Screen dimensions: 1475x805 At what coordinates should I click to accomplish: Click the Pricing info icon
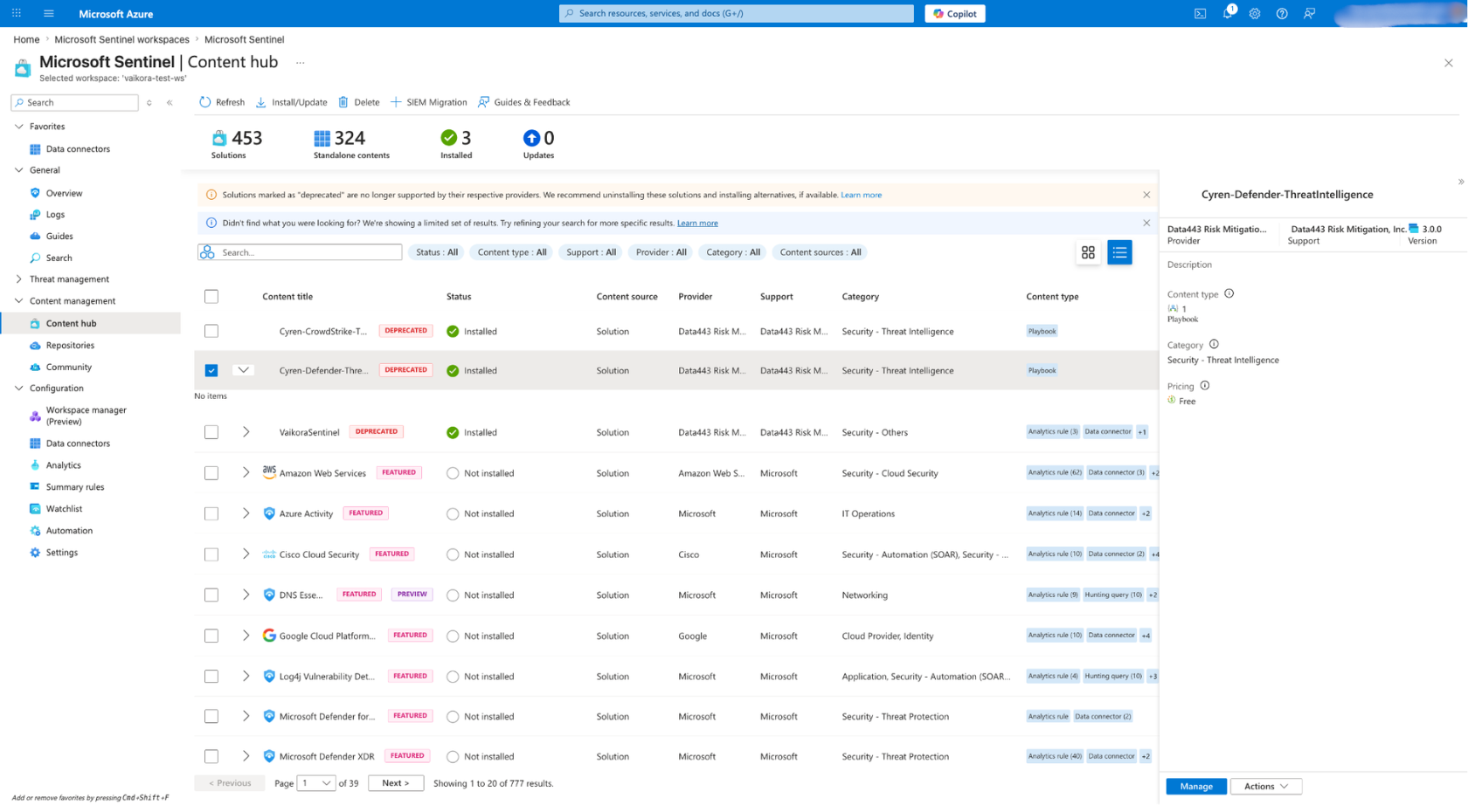(1205, 385)
